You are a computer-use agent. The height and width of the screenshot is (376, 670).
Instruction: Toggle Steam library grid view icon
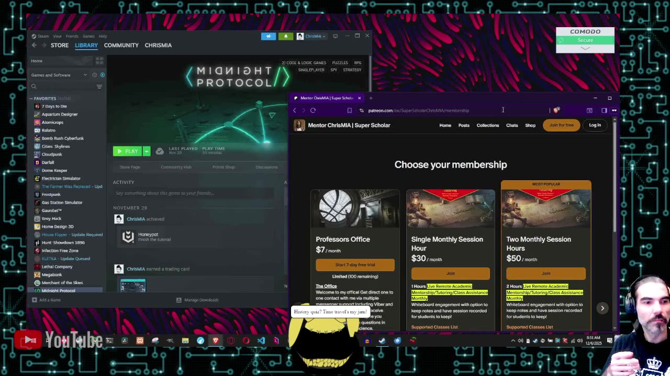tap(99, 61)
